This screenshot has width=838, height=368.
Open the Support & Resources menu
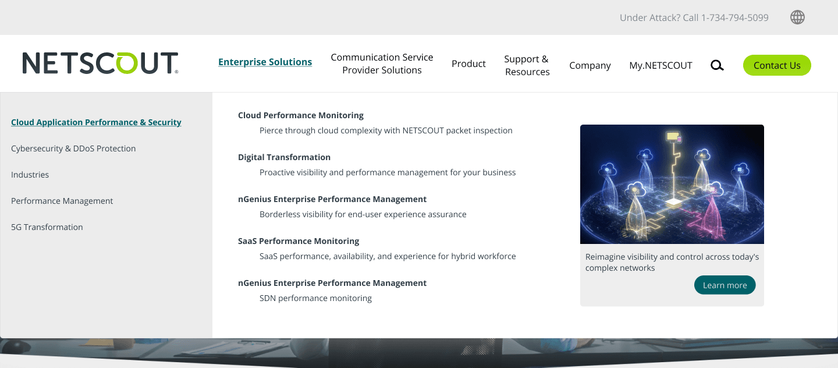527,65
